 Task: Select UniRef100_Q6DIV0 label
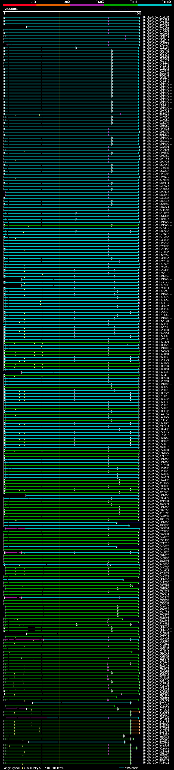click(x=156, y=54)
